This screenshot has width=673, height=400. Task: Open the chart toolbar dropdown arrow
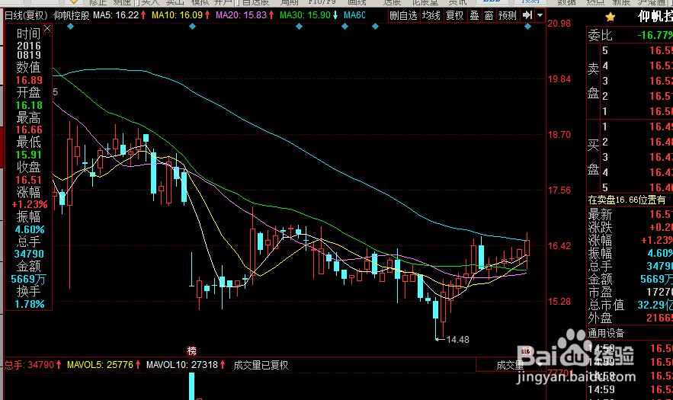(540, 15)
